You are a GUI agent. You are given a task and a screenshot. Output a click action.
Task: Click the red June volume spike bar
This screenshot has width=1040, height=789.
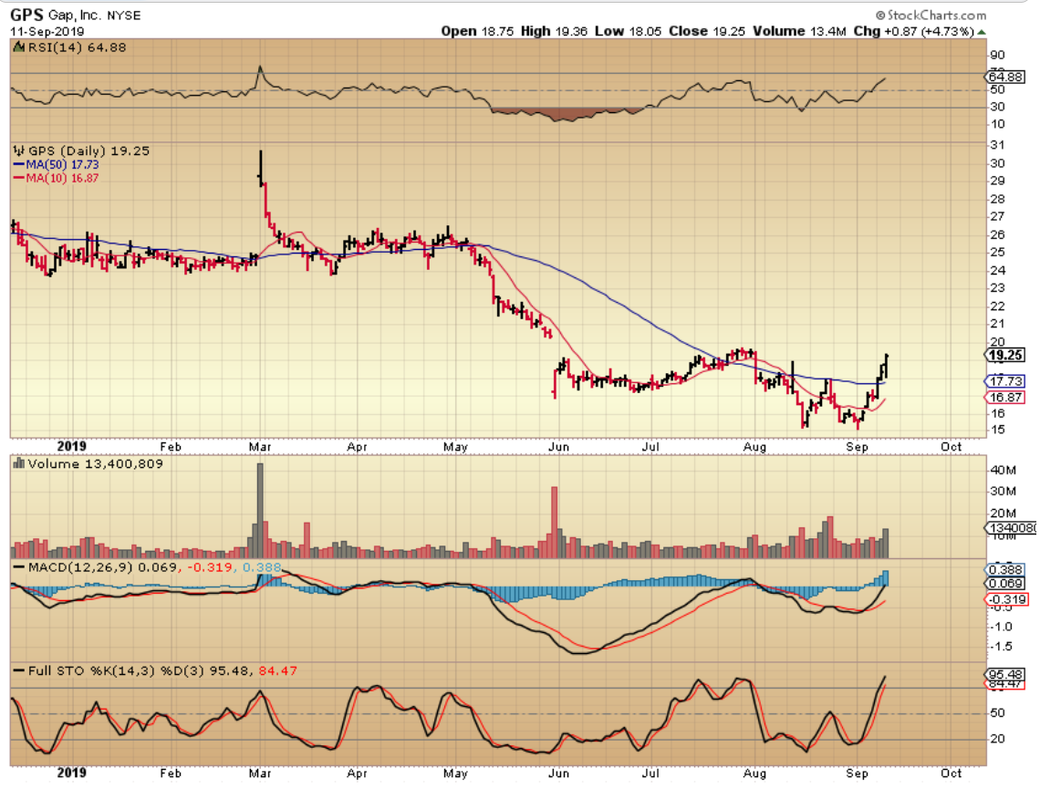click(555, 523)
